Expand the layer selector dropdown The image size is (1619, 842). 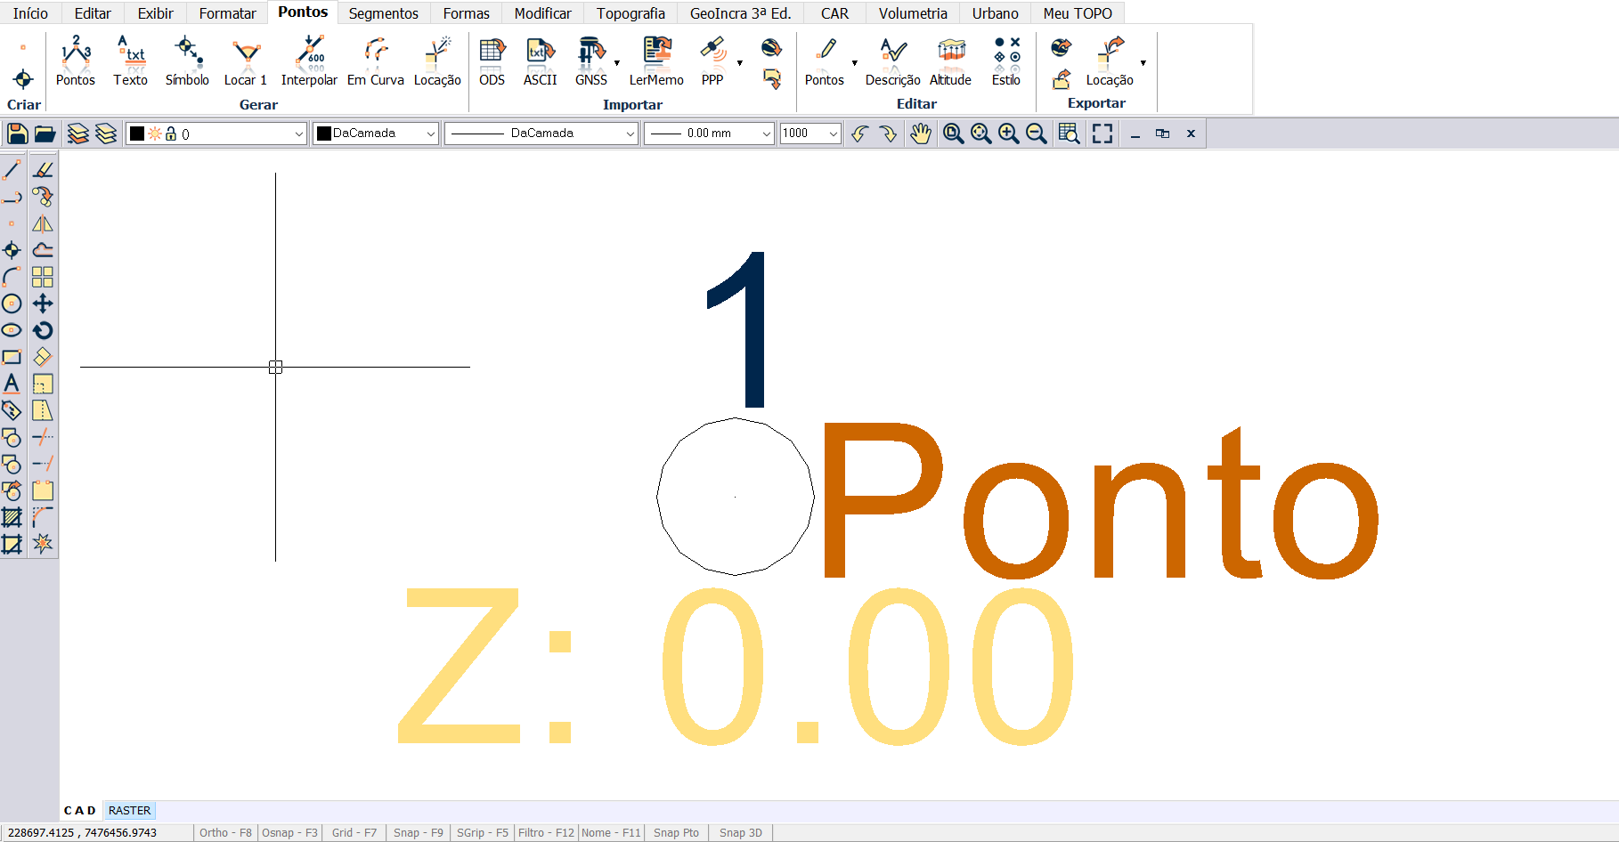(x=298, y=134)
